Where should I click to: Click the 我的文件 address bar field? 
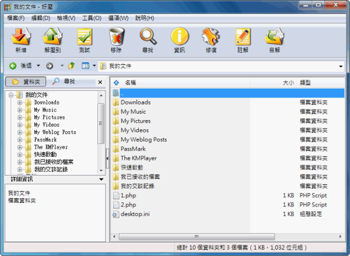point(221,66)
